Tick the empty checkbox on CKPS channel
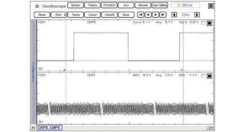The width and height of the screenshot is (245, 132). coord(203,76)
